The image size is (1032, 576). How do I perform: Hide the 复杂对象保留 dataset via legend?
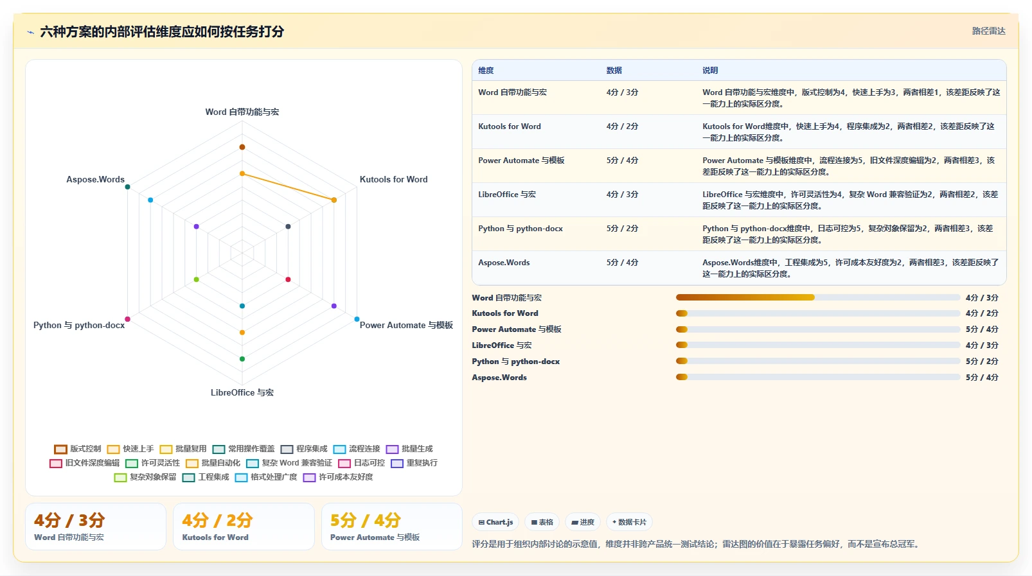pos(145,477)
